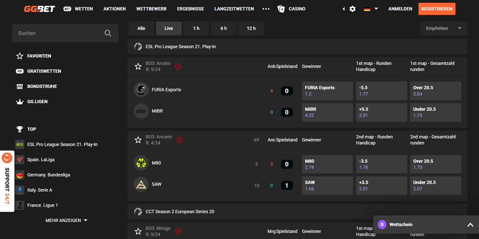Open the settings gear icon
The height and width of the screenshot is (239, 479).
click(353, 9)
